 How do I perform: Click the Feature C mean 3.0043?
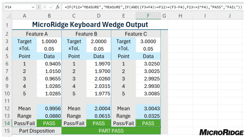pos(148,109)
